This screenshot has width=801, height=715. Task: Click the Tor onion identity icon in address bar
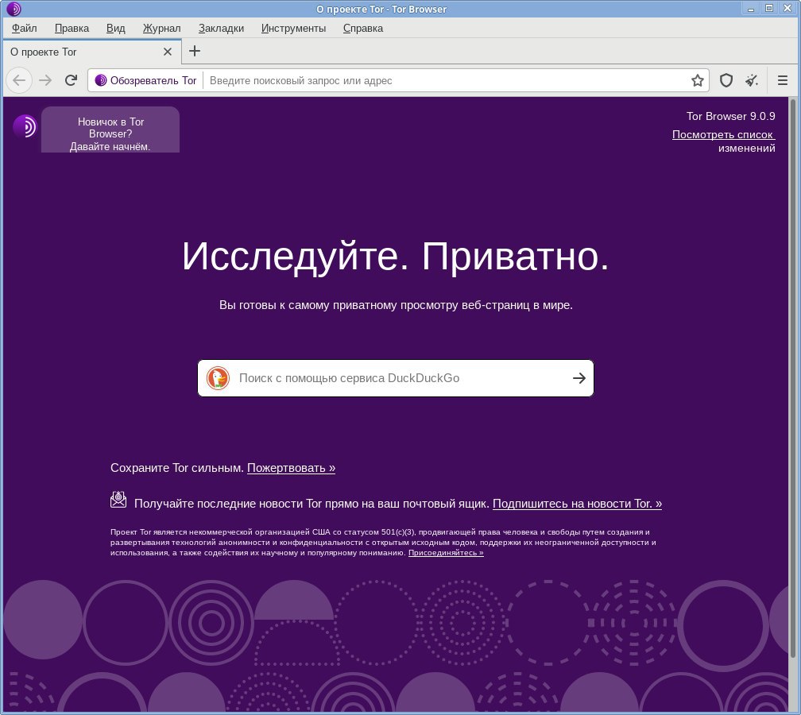coord(101,80)
